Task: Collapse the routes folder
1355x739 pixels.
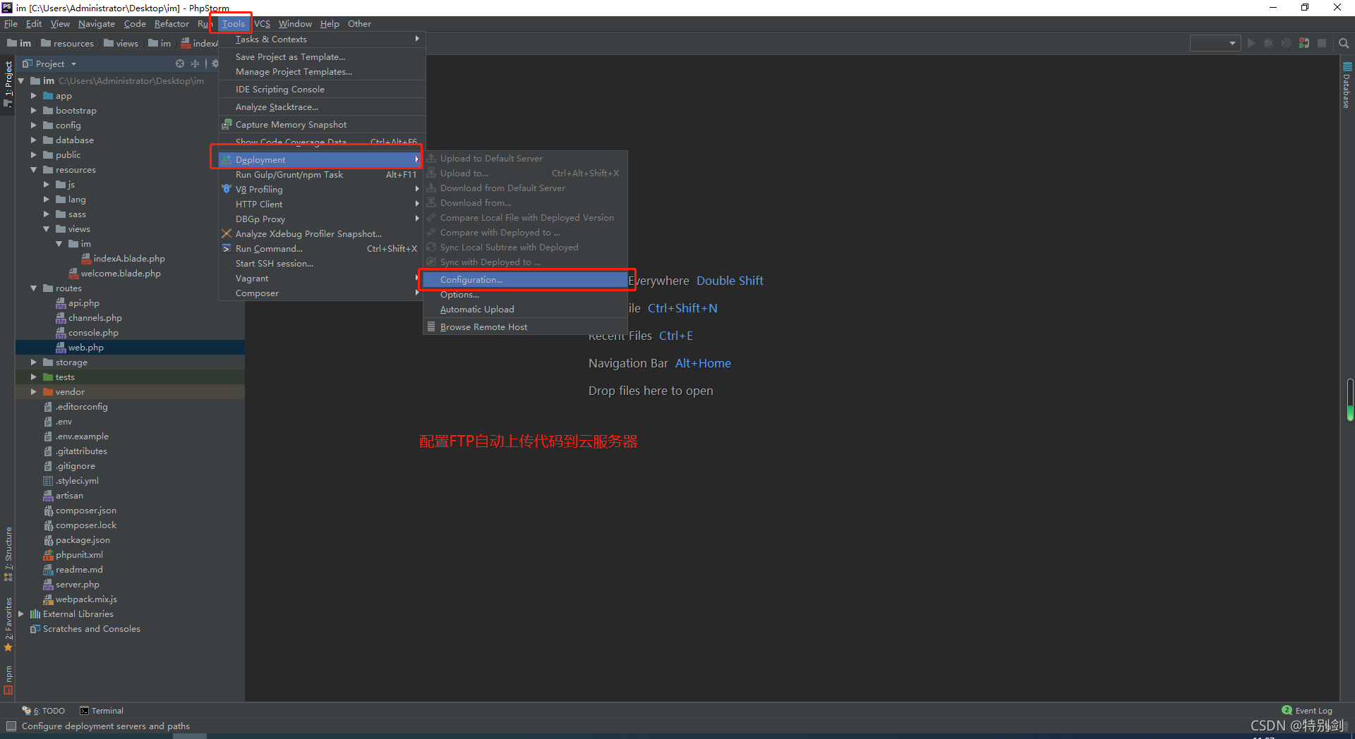Action: 33,288
